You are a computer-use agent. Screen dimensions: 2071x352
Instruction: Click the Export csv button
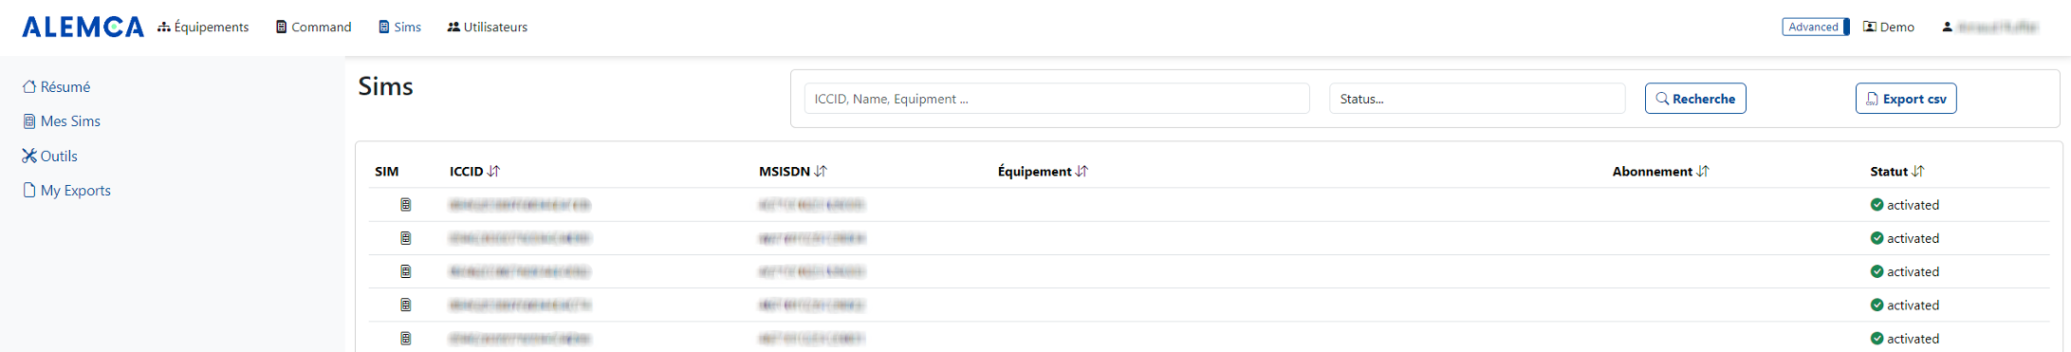1906,99
